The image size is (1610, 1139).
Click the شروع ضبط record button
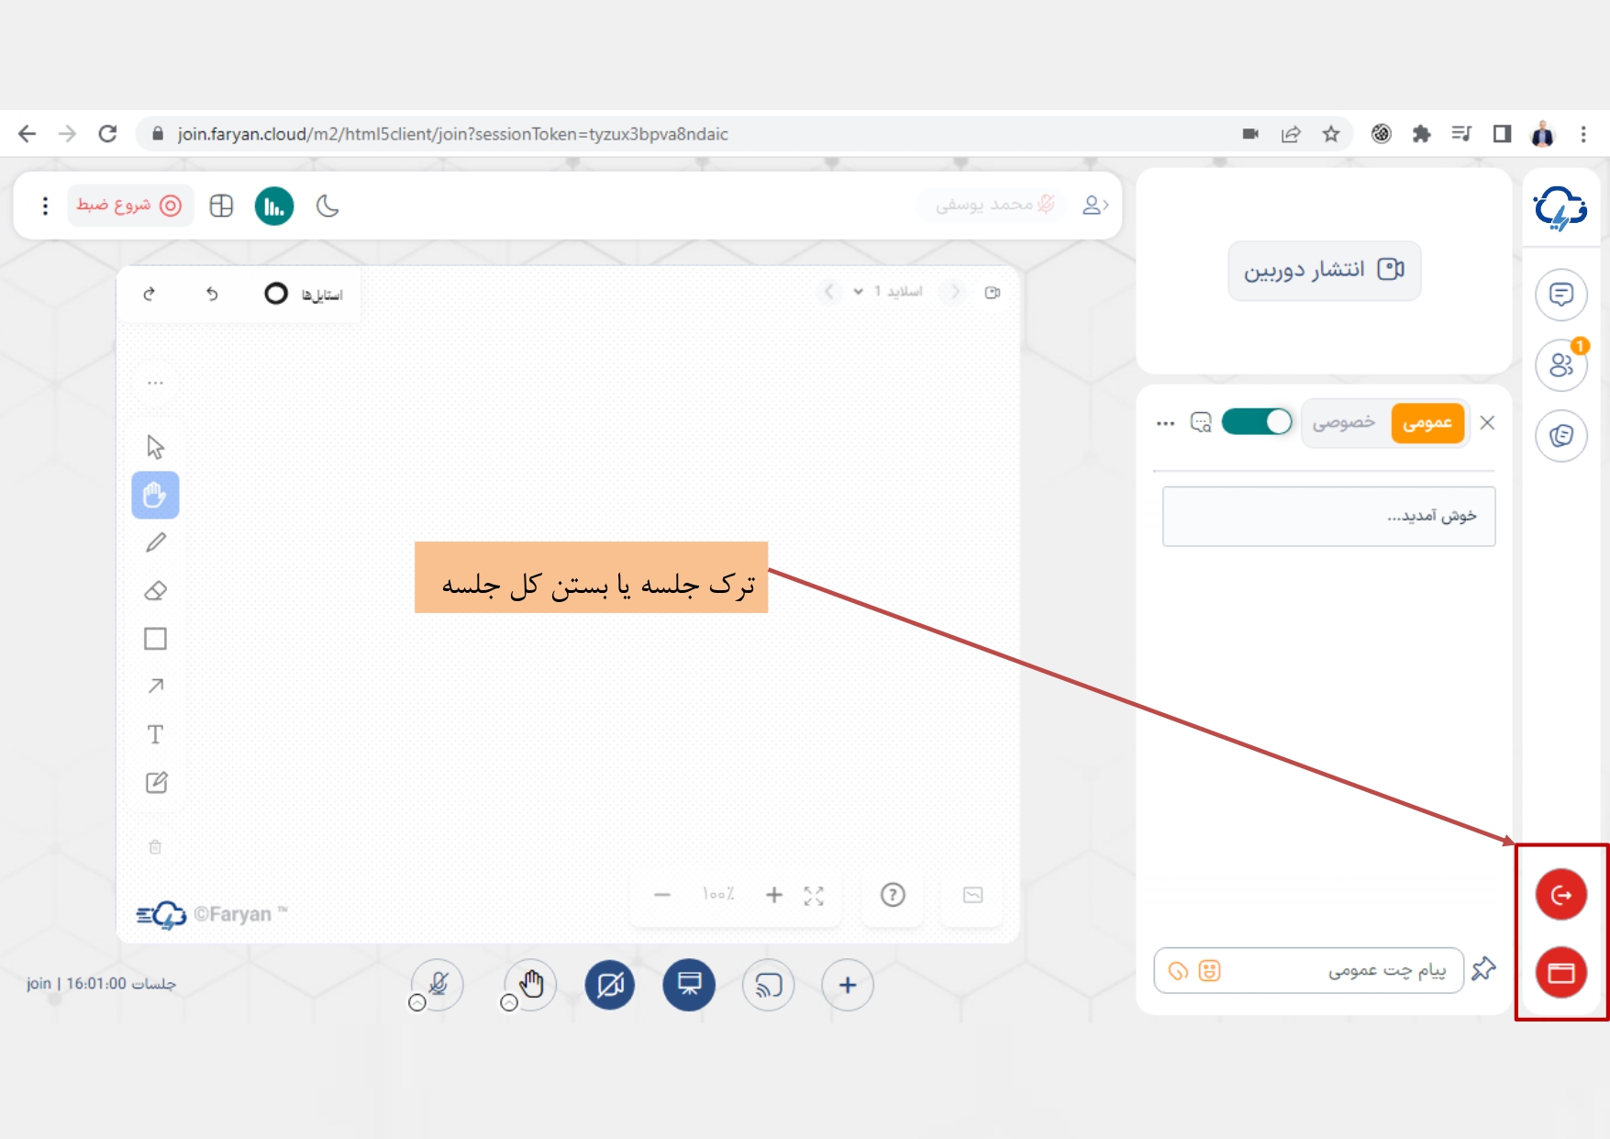click(x=129, y=206)
